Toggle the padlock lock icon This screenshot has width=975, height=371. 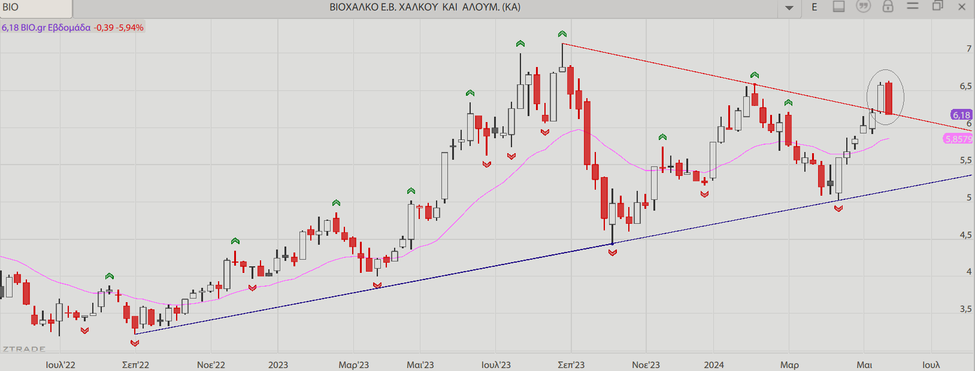click(x=888, y=7)
